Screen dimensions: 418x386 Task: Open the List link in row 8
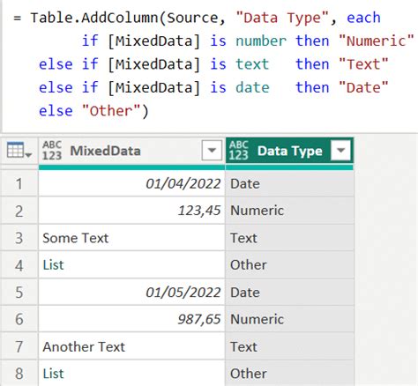pos(53,374)
